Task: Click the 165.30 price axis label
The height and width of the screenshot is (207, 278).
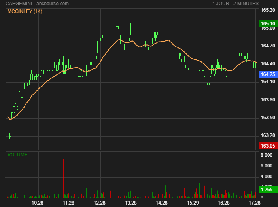Action: [x=268, y=10]
